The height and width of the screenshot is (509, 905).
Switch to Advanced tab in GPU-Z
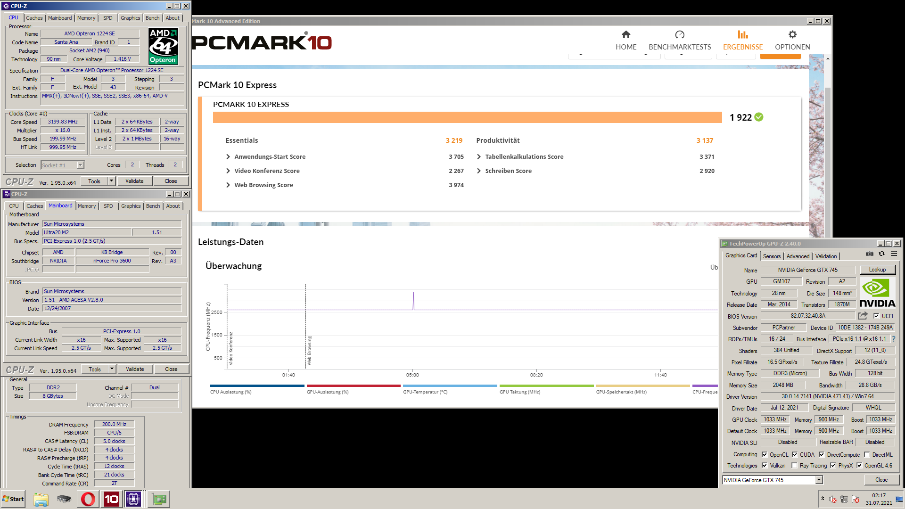pyautogui.click(x=798, y=256)
